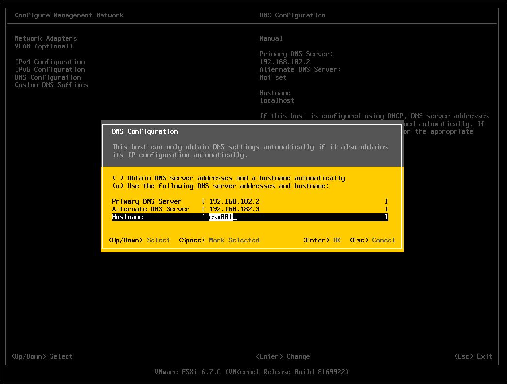Screen dimensions: 507x384
Task: Click the Primary DNS Server input field
Action: (x=295, y=201)
